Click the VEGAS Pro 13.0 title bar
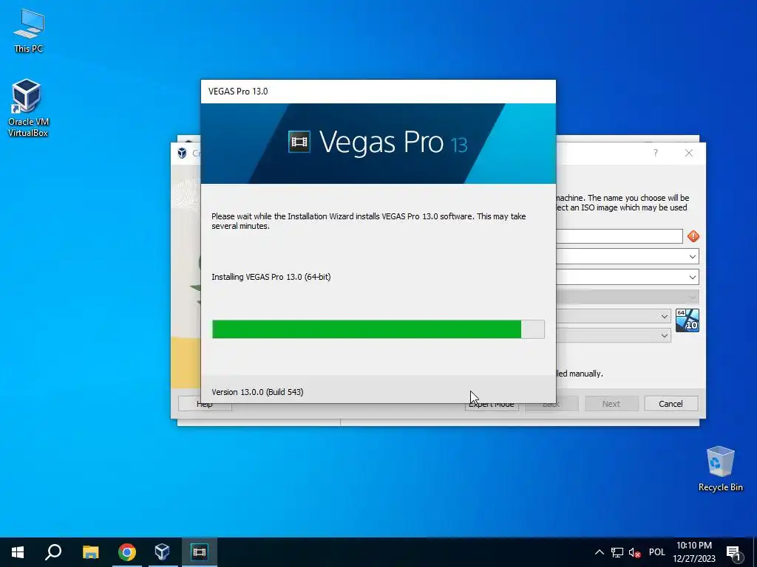This screenshot has width=757, height=567. (378, 92)
